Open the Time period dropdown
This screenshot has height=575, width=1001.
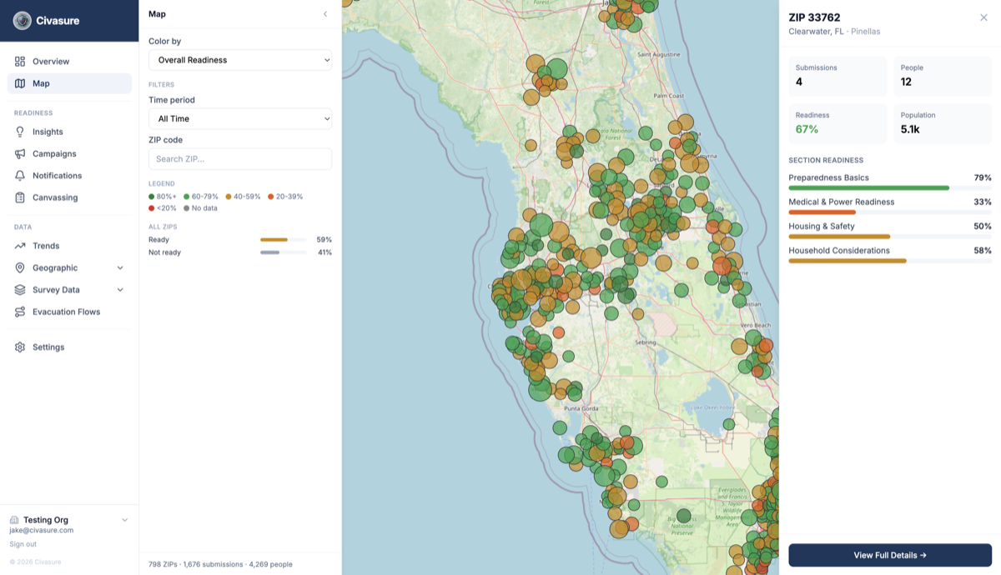pyautogui.click(x=239, y=118)
